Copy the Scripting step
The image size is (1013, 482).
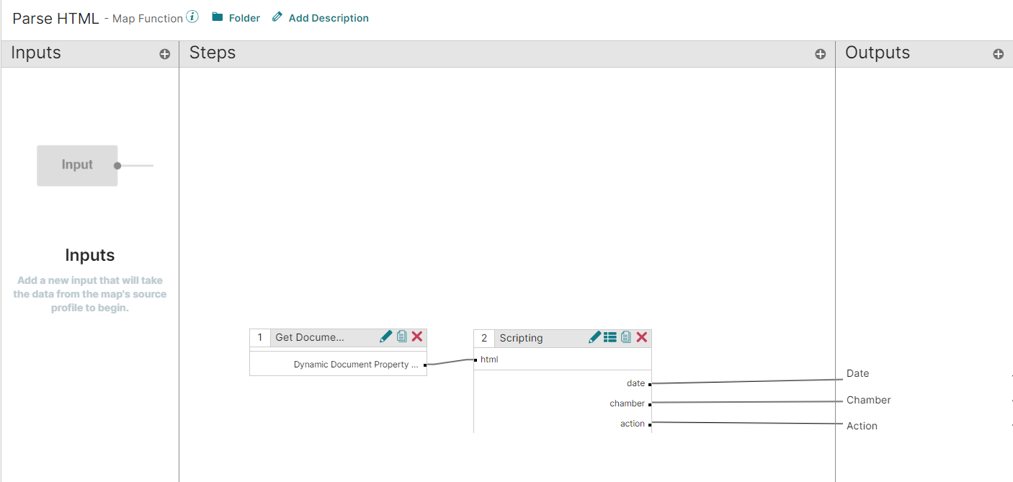click(626, 337)
